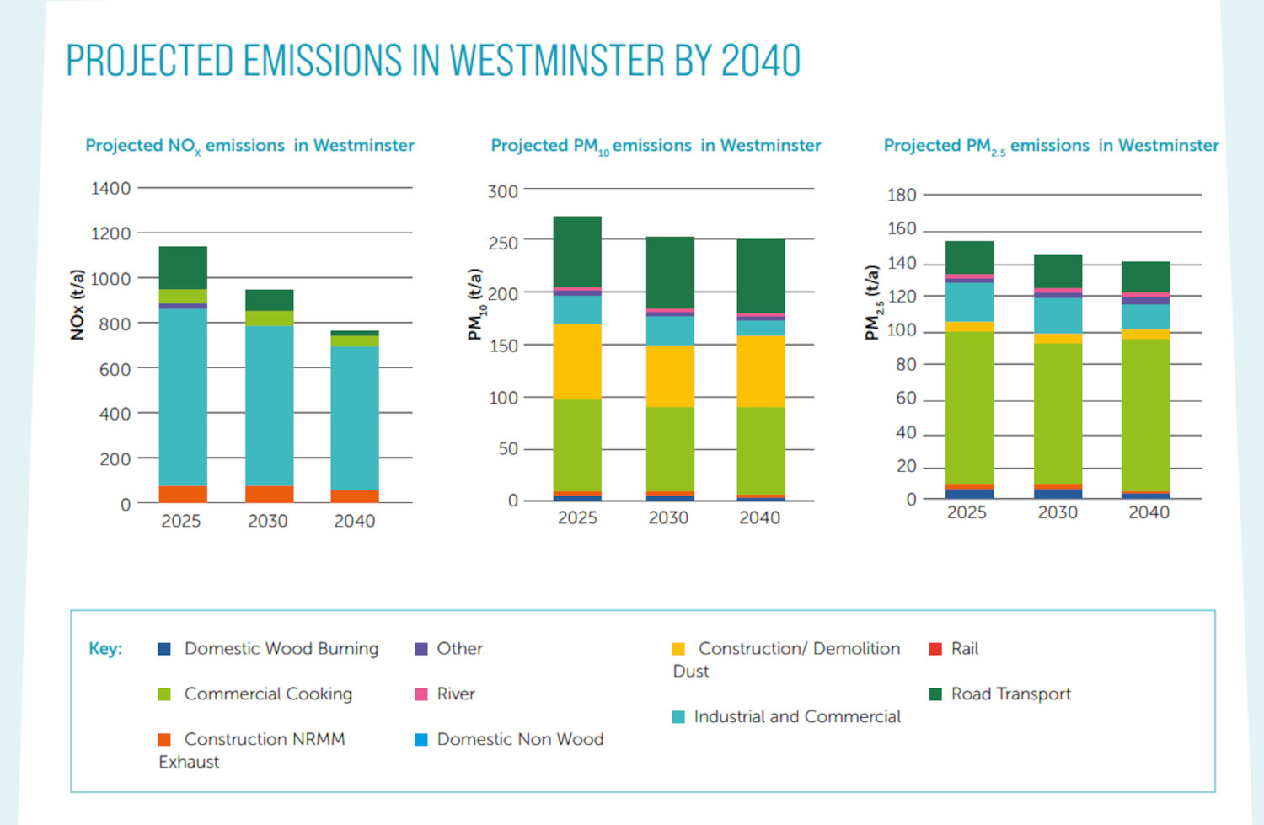Click the Projected PM2.5 emissions chart title

tap(1051, 146)
